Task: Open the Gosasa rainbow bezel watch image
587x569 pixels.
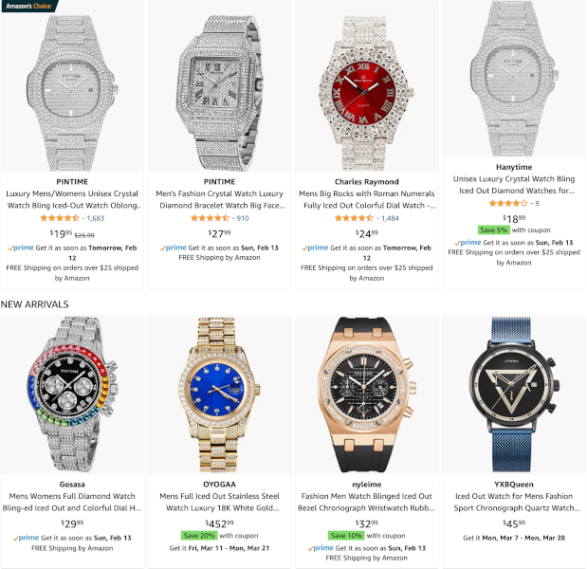Action: tap(72, 395)
